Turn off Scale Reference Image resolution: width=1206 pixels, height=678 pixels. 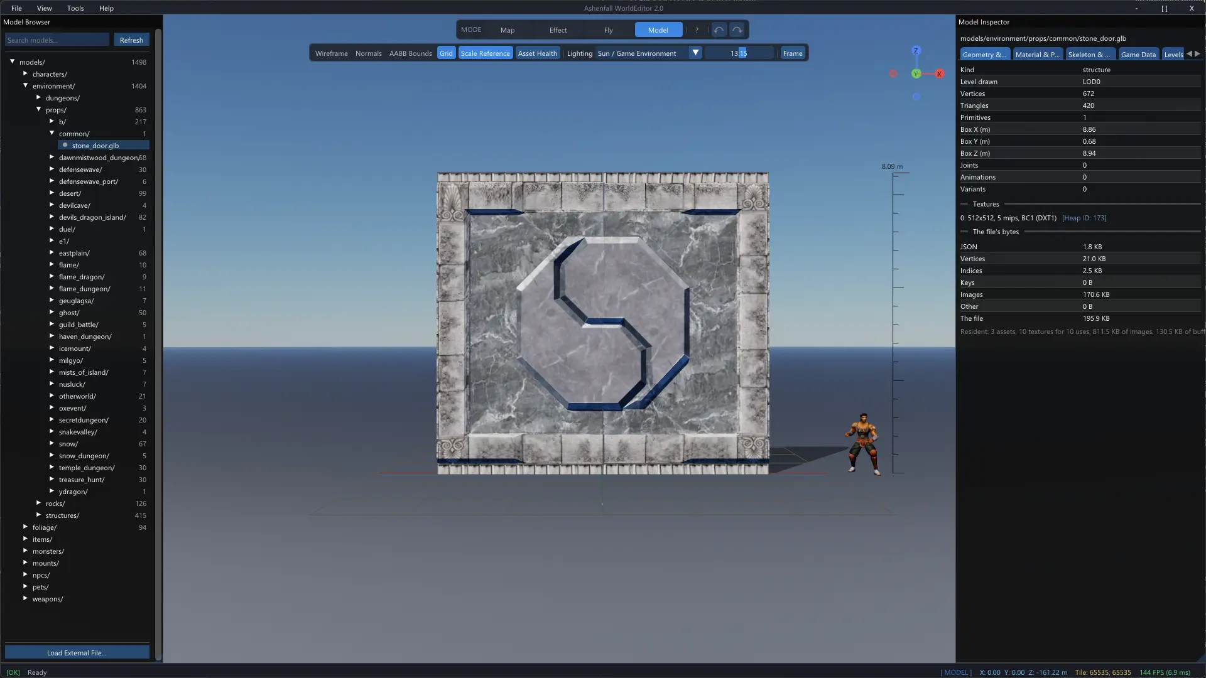485,53
